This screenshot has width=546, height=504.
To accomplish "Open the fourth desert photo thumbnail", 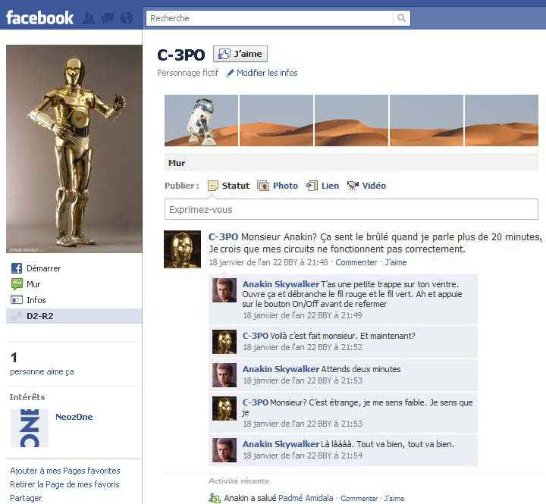I will (x=426, y=121).
